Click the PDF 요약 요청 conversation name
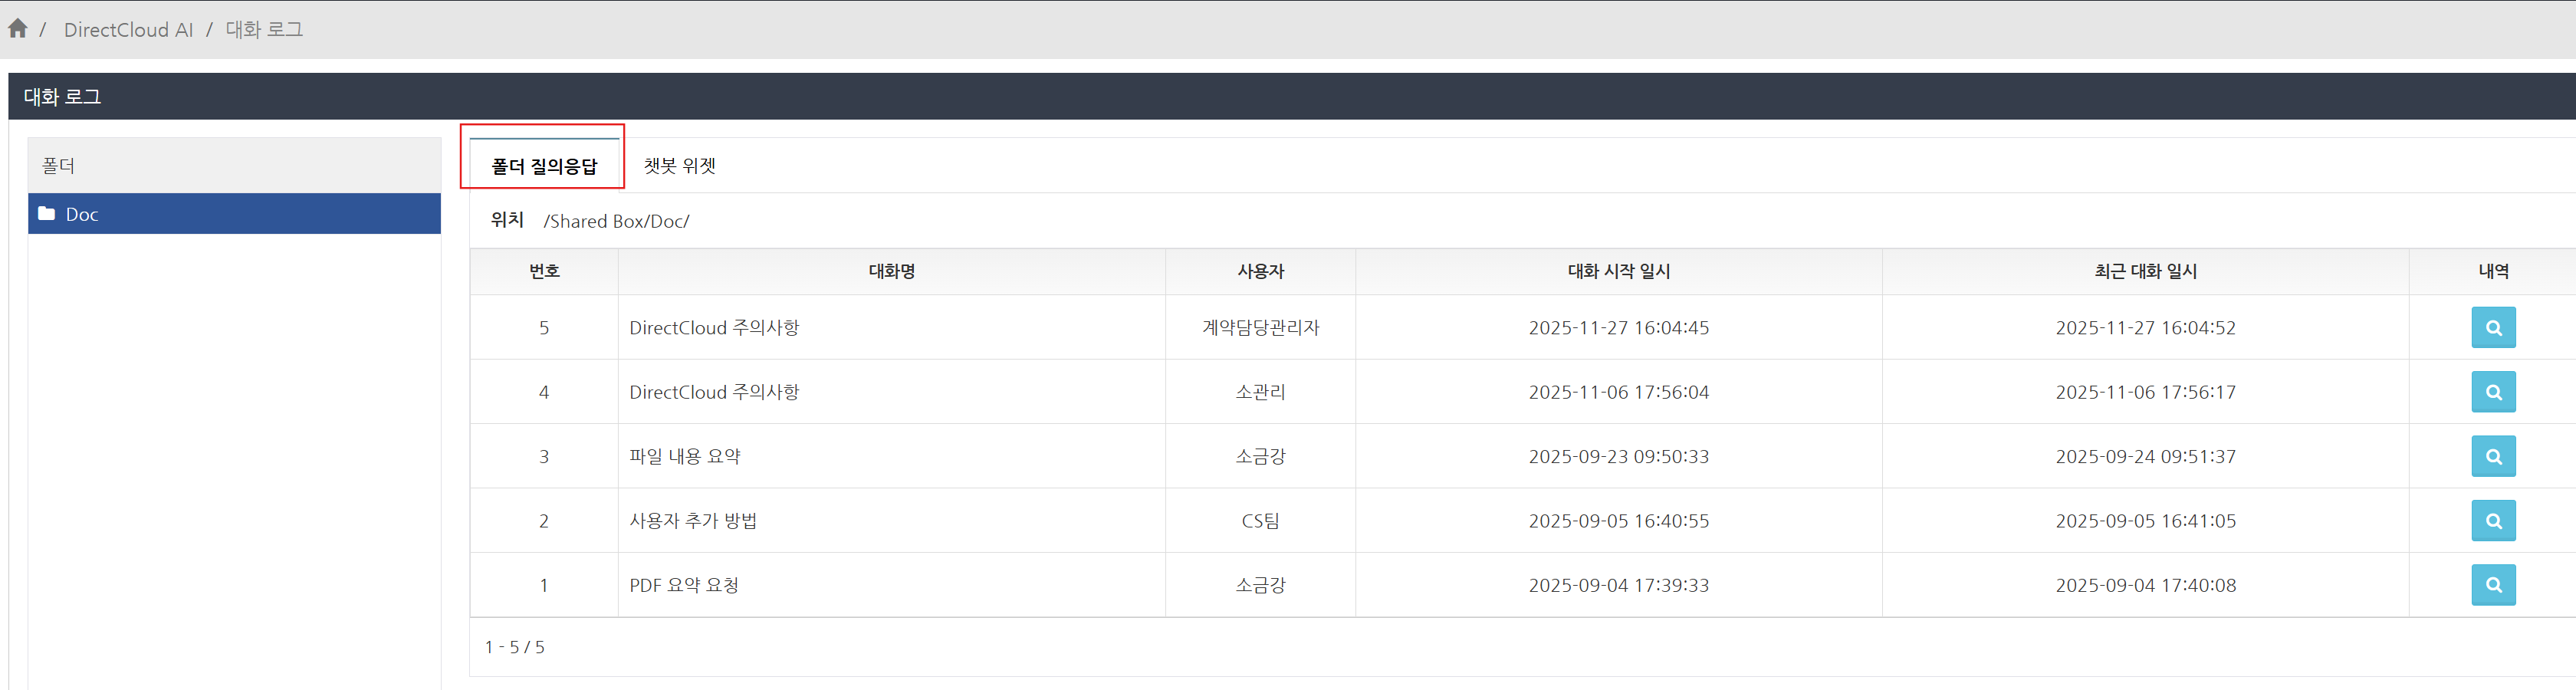The width and height of the screenshot is (2576, 690). 684,585
